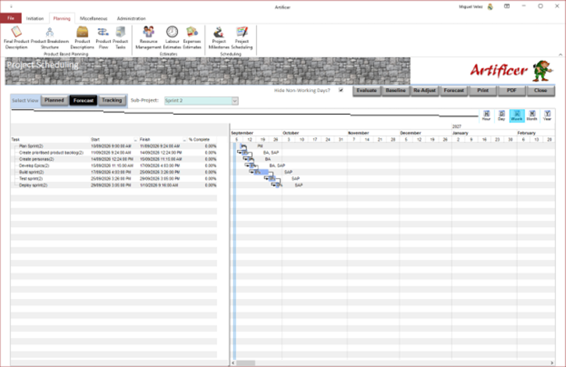Viewport: 566px width, 367px height.
Task: Click the Build sprint(2) Gantt bar
Action: point(260,172)
